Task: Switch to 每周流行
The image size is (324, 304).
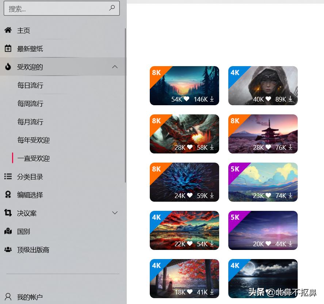Action: pyautogui.click(x=30, y=103)
